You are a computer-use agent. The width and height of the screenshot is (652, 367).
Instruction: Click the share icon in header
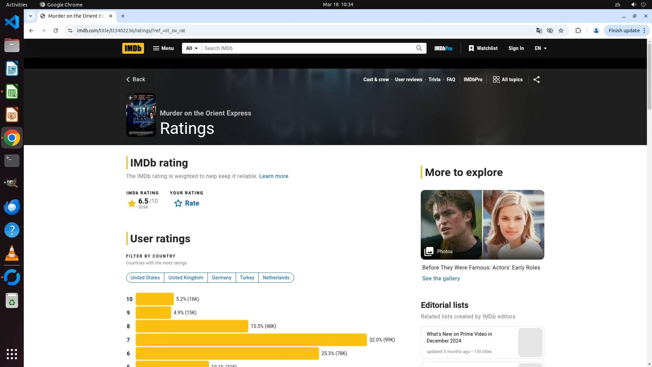coord(537,80)
